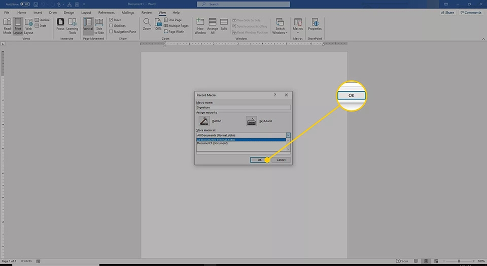Screen dimensions: 487x266
Task: Open the Insert tab
Action: [x=38, y=13]
